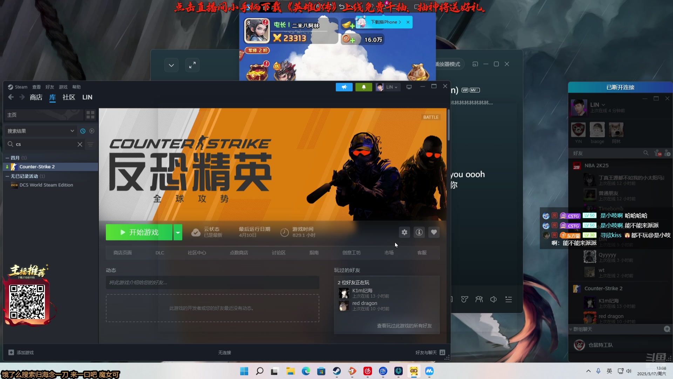Open the Steam menu in menu bar
This screenshot has height=379, width=673.
coord(21,87)
